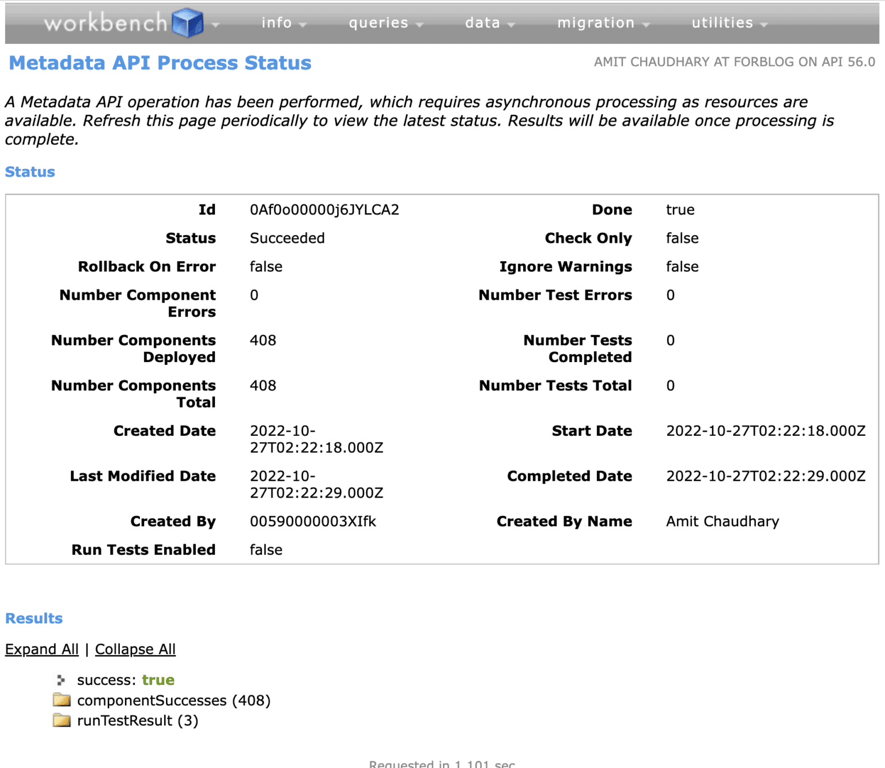Open the migration menu

596,23
